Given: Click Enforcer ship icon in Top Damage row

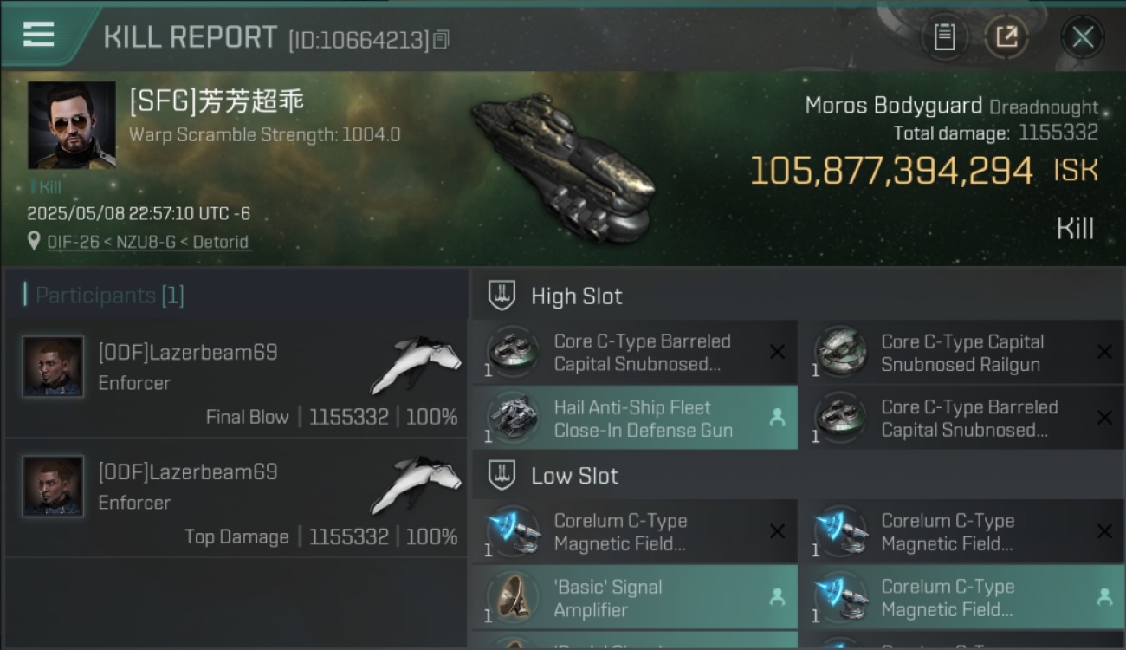Looking at the screenshot, I should 417,483.
